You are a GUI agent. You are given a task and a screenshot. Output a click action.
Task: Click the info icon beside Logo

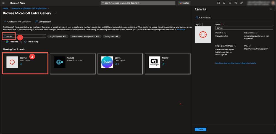201,24
